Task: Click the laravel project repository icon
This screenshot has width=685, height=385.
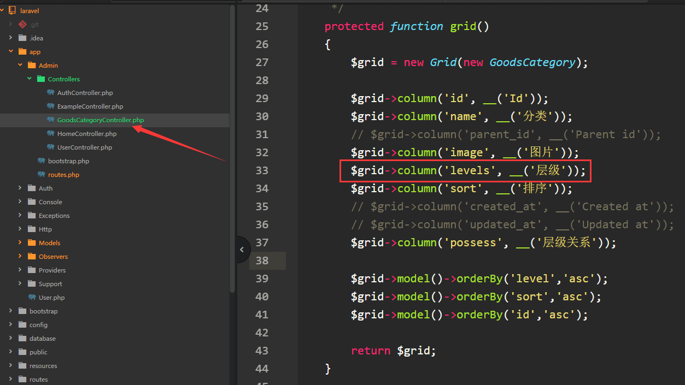Action: pyautogui.click(x=13, y=10)
